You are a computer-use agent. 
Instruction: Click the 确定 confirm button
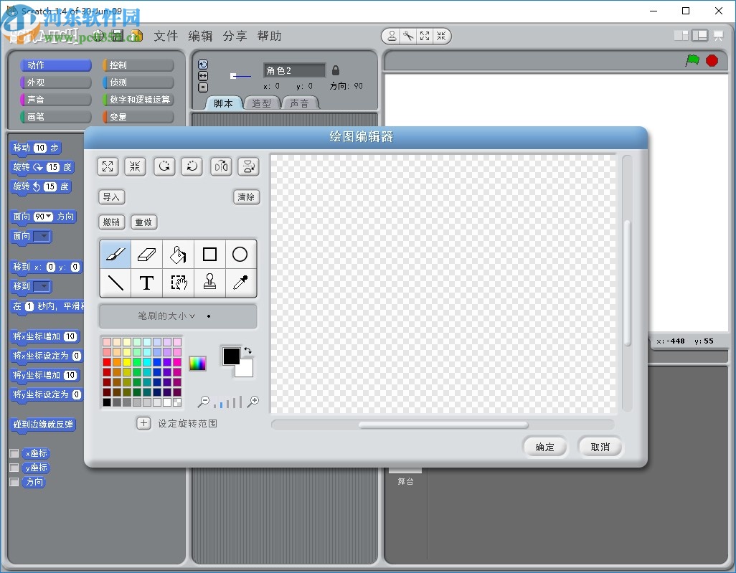pyautogui.click(x=544, y=446)
